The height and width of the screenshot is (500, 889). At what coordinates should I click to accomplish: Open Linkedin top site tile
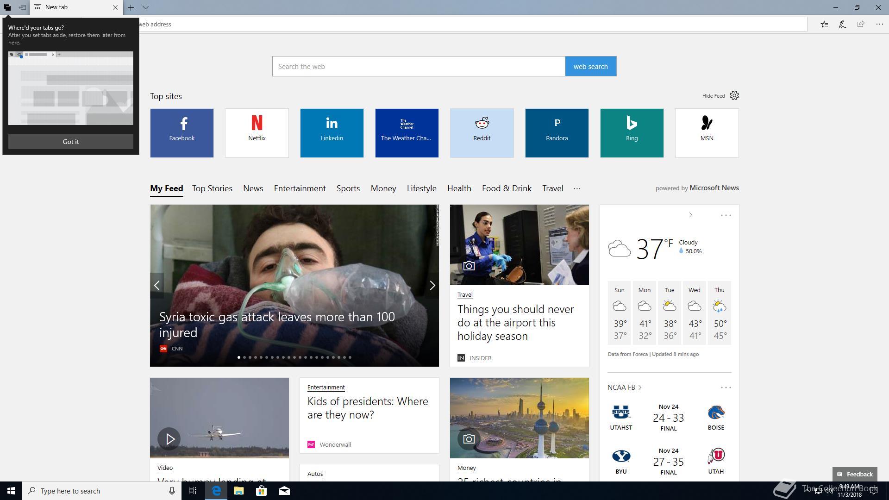coord(332,133)
